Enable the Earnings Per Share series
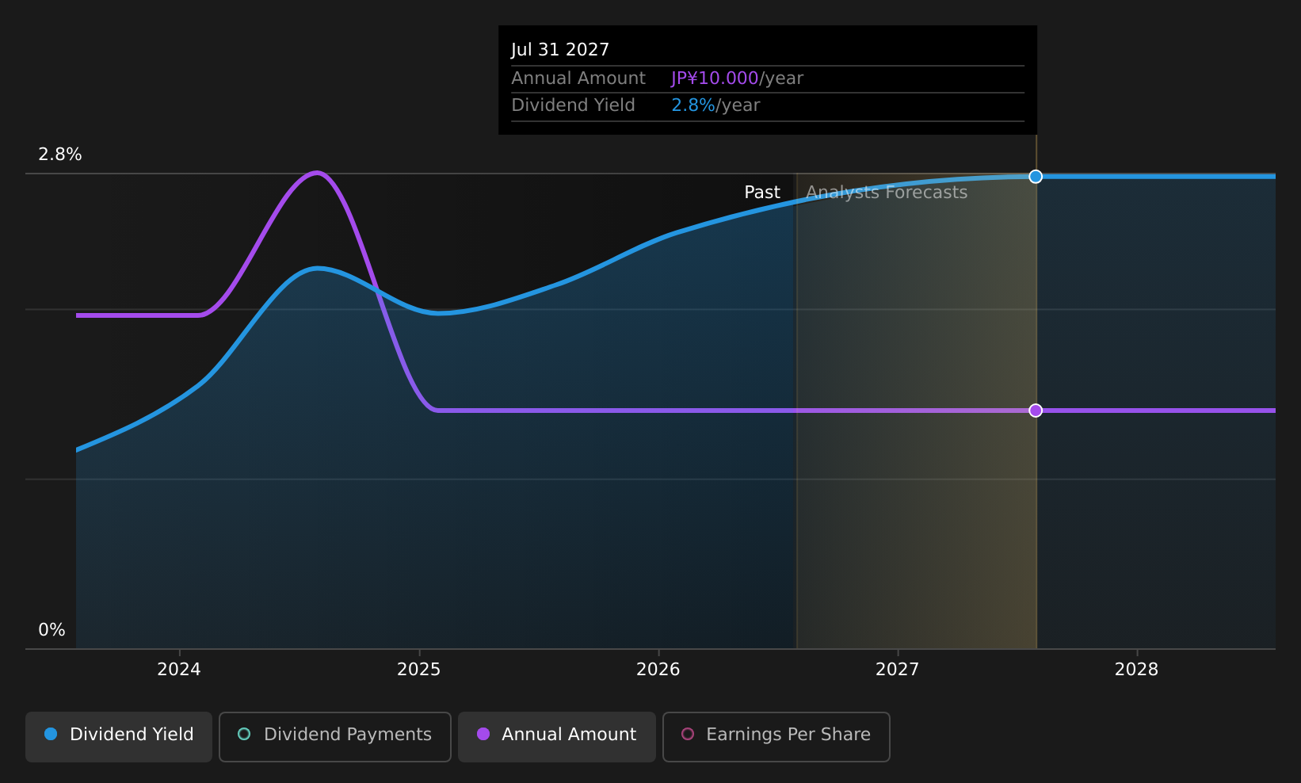 coord(776,736)
